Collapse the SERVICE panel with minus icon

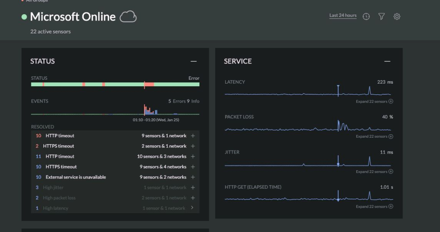pos(388,61)
